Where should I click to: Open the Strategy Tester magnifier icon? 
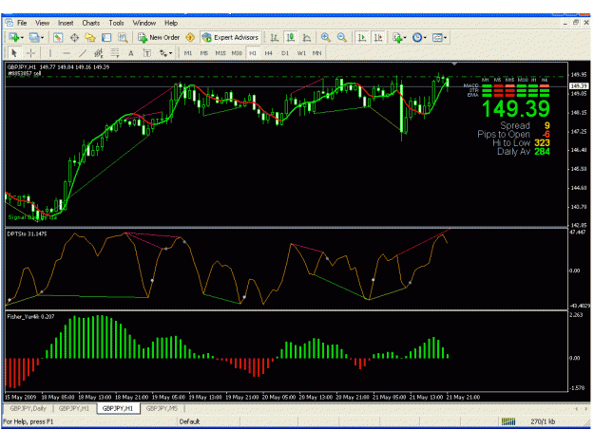pos(123,37)
